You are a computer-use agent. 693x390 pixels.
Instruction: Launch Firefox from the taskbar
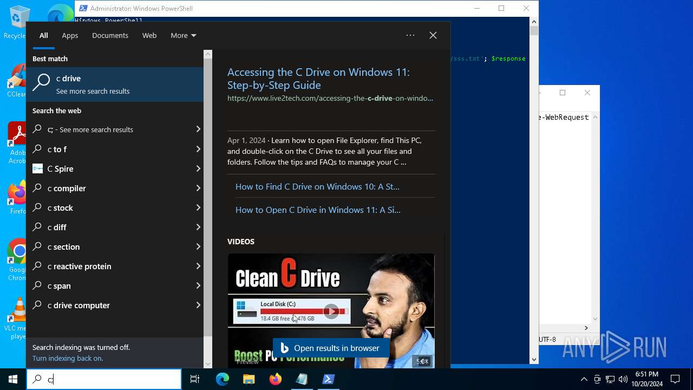276,379
